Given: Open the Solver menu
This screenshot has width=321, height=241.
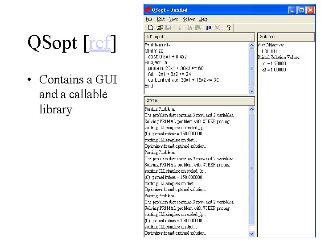Looking at the screenshot, I should [x=189, y=19].
